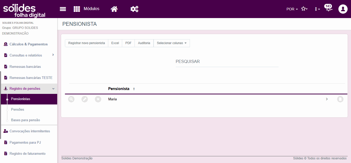Image resolution: width=351 pixels, height=163 pixels.
Task: Expand Consultas e relatórios arrow
Action: [53, 55]
